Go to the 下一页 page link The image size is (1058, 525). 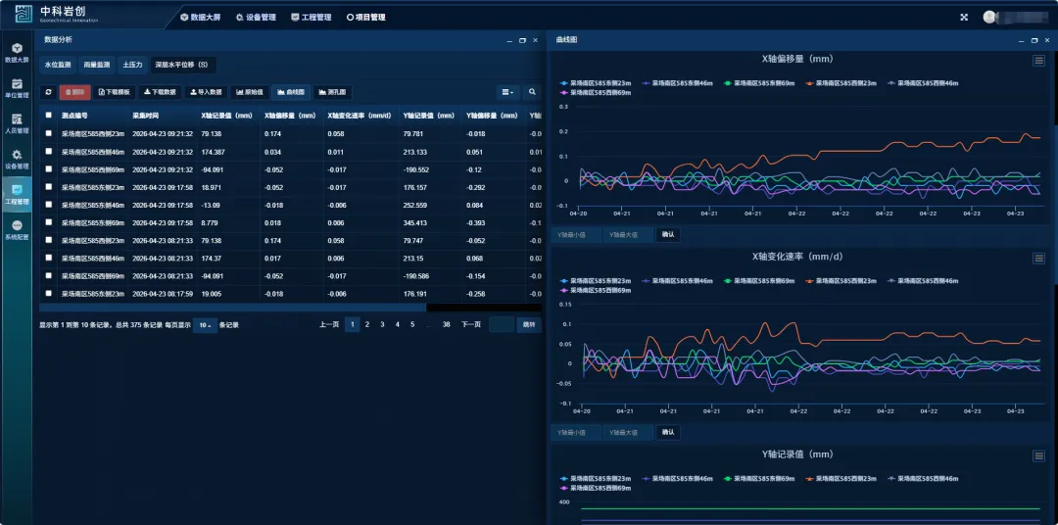pos(471,324)
